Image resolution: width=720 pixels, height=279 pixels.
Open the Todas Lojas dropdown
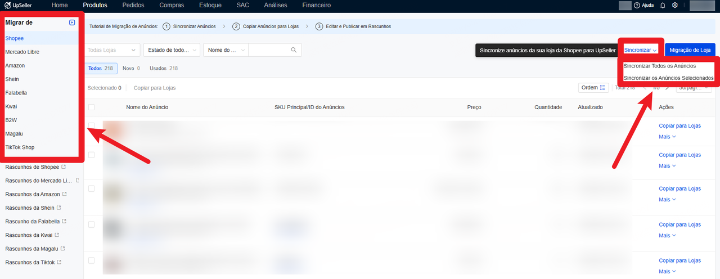point(111,50)
